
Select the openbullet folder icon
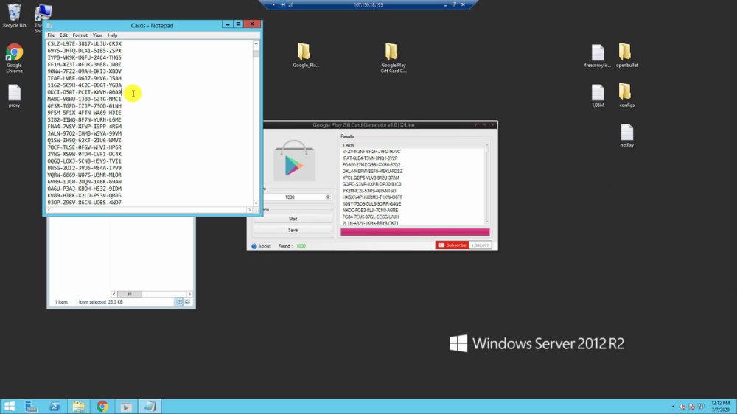pos(626,55)
